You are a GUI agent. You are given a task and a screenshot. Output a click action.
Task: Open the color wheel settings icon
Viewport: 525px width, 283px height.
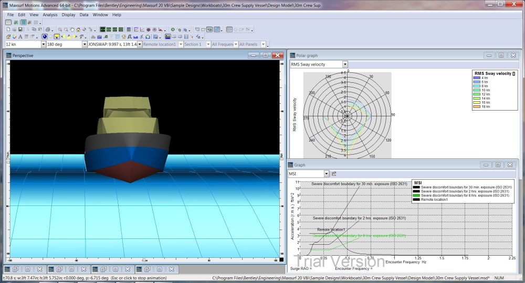(x=14, y=36)
